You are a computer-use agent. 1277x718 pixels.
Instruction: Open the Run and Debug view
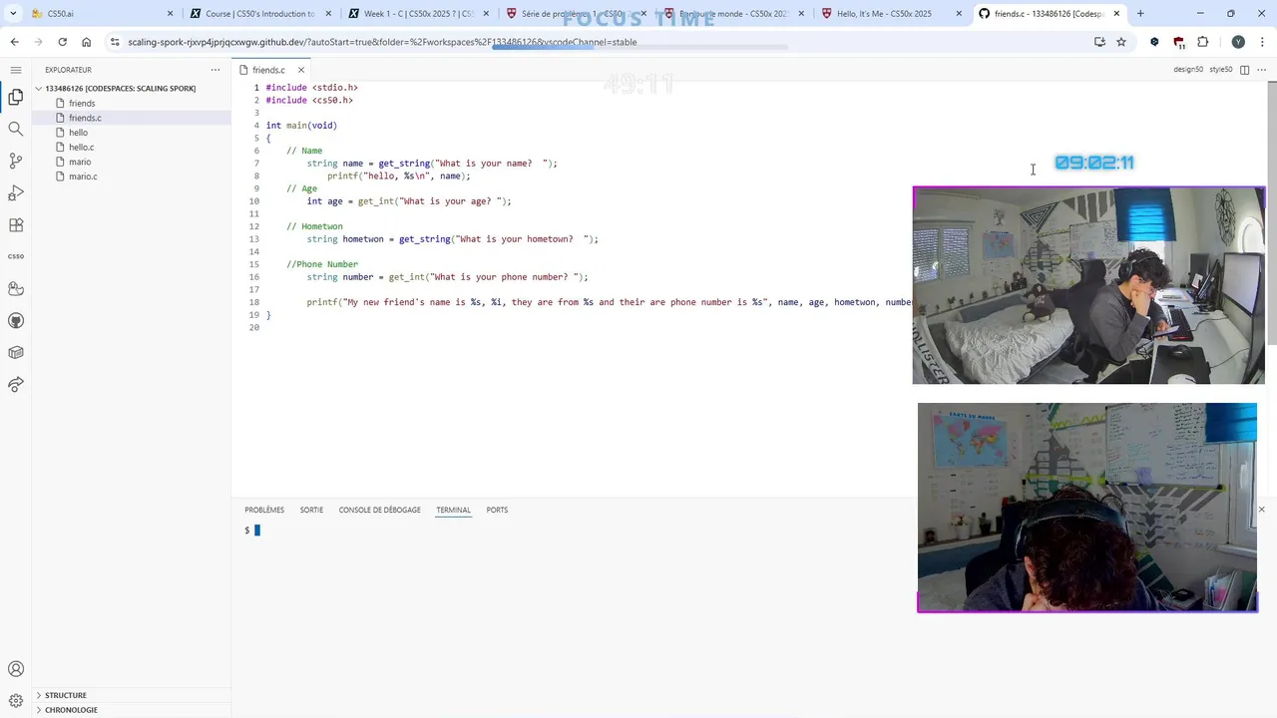[15, 192]
